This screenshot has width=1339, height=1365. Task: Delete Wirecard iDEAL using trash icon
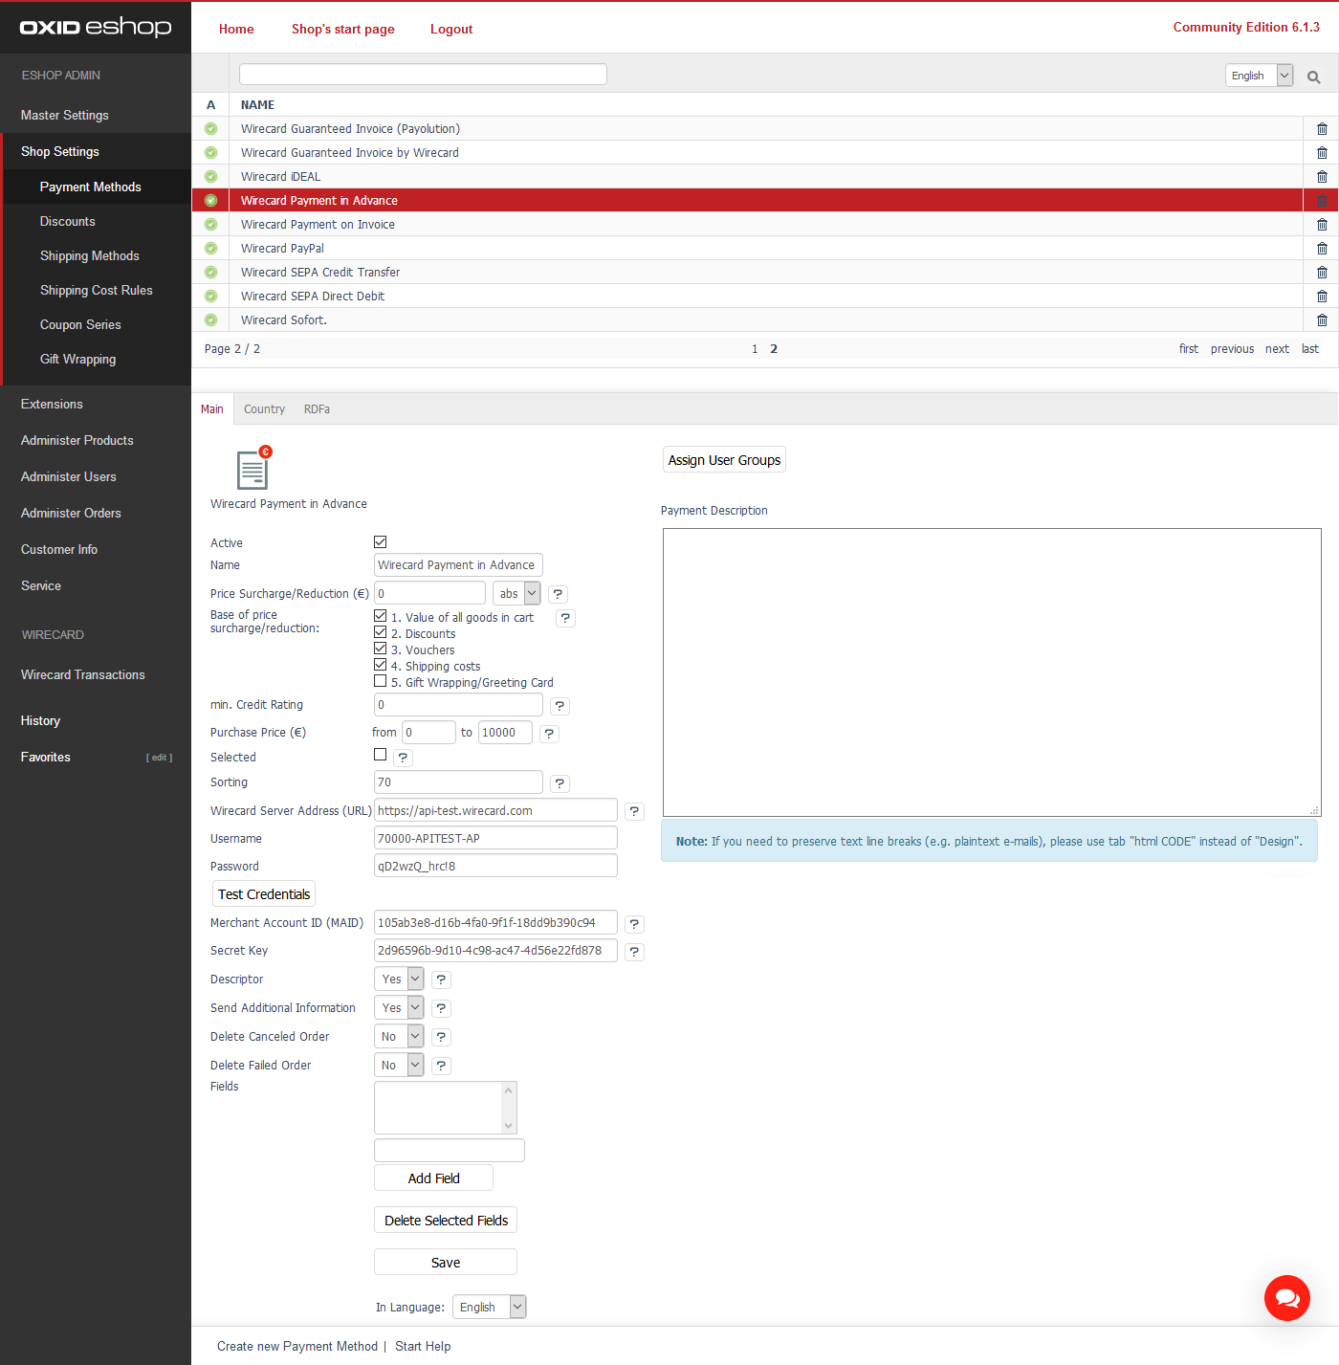tap(1322, 177)
